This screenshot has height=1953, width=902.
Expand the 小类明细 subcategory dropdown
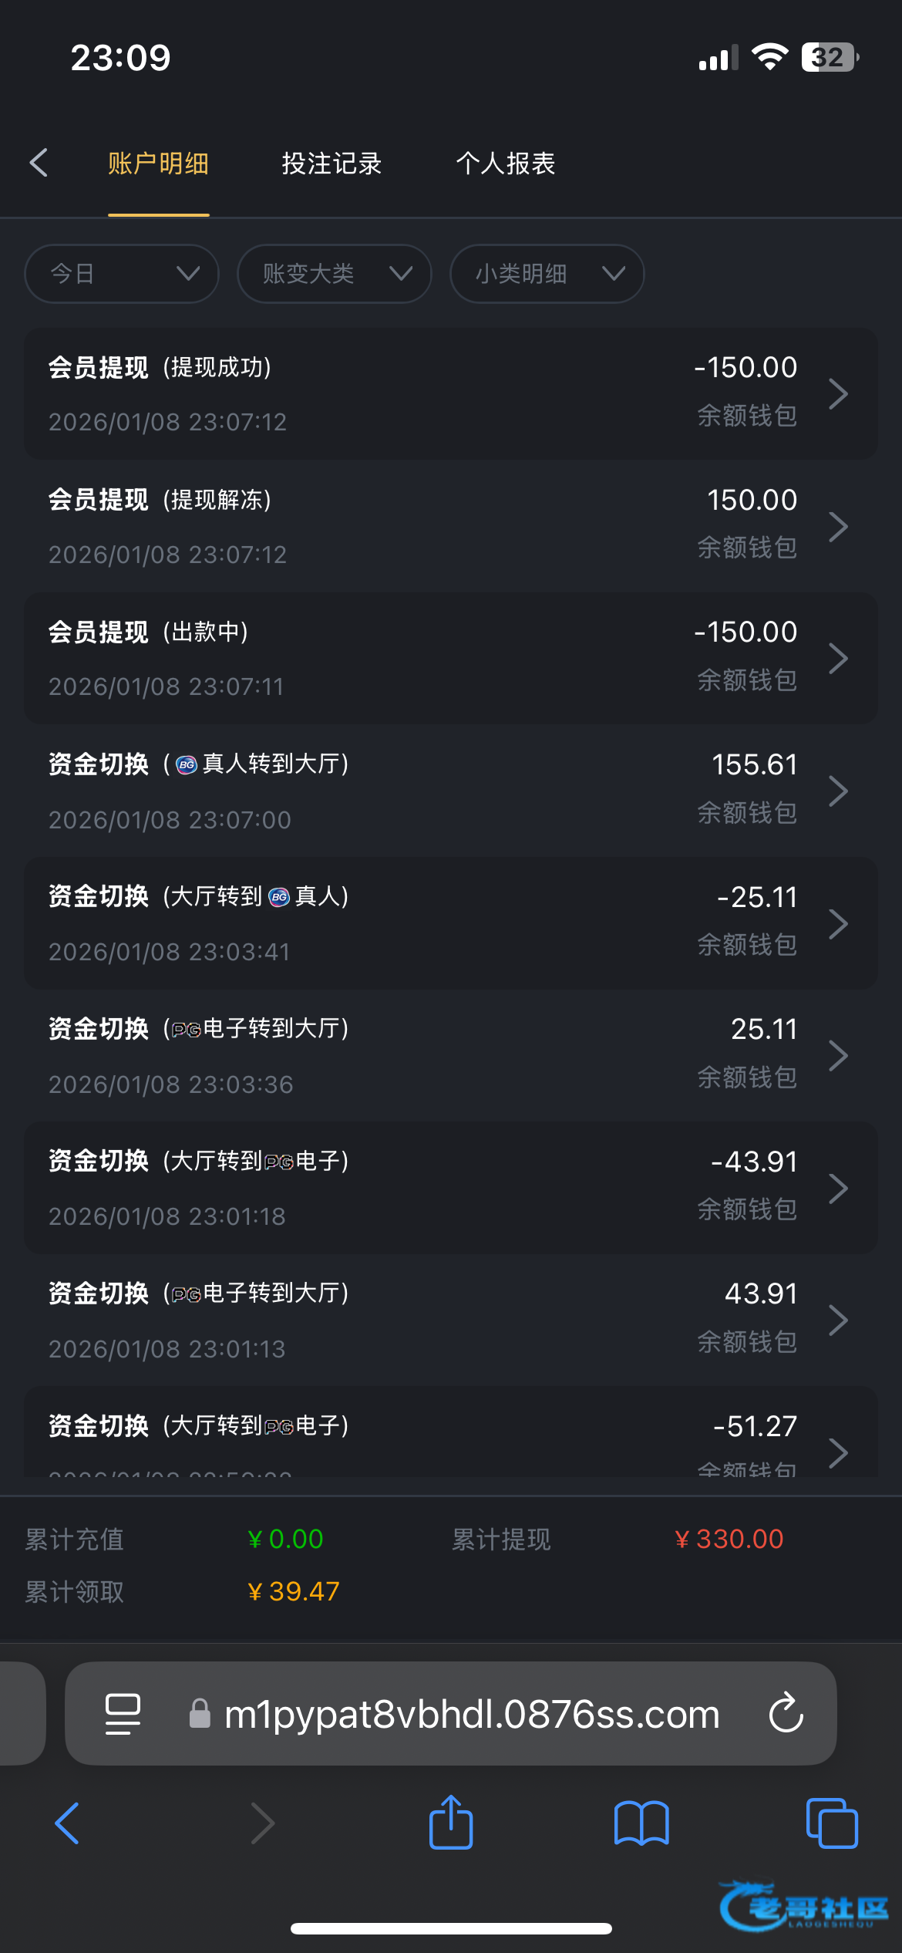click(x=547, y=274)
